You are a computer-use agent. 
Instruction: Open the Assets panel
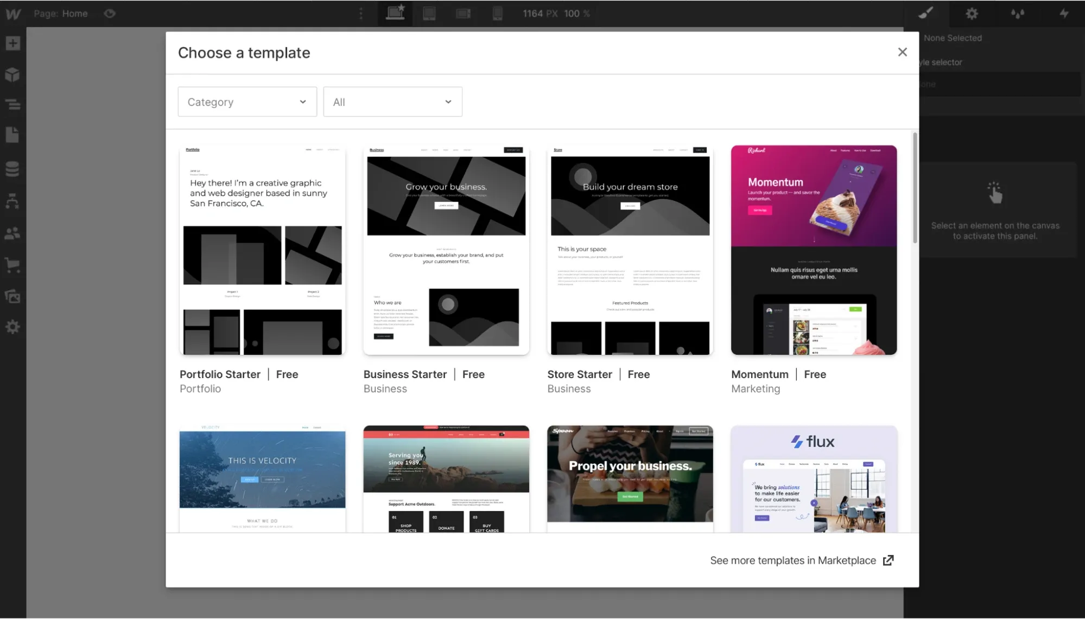coord(12,296)
